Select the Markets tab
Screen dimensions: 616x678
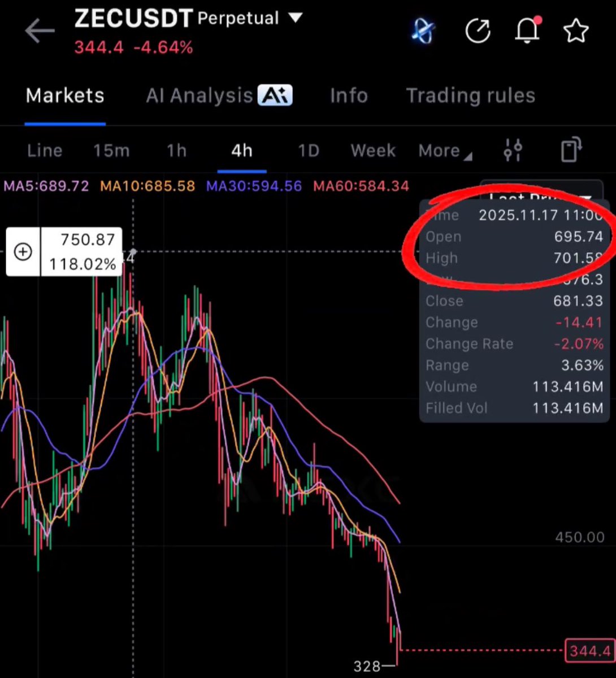(65, 95)
